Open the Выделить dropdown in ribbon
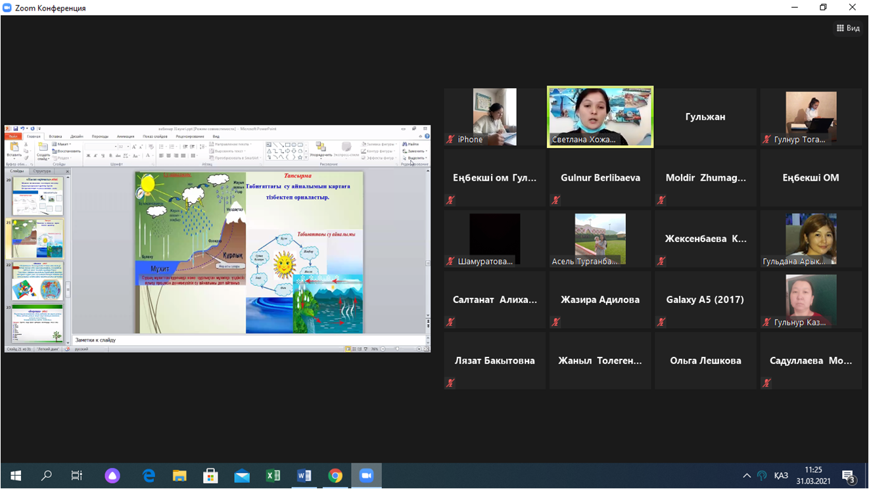Image resolution: width=869 pixels, height=489 pixels. 416,158
